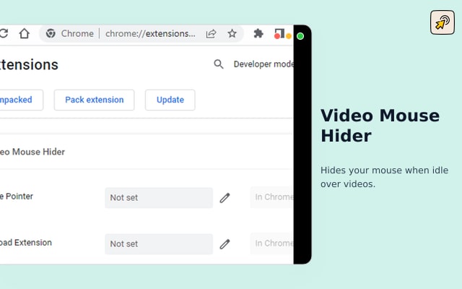Select the Not set field for Reload Extension
The width and height of the screenshot is (462, 289).
(159, 244)
